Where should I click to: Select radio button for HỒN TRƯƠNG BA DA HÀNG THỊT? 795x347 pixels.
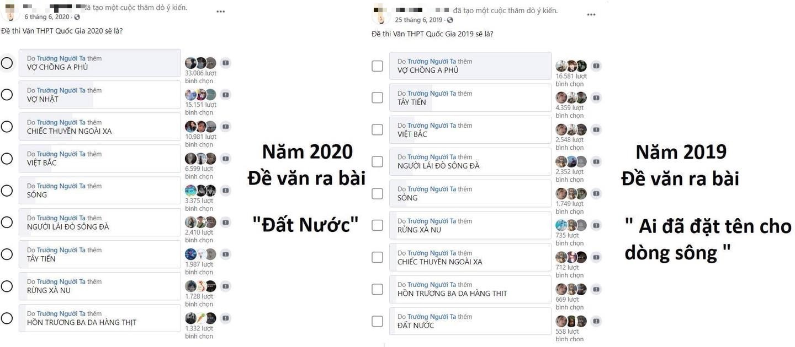pyautogui.click(x=7, y=318)
